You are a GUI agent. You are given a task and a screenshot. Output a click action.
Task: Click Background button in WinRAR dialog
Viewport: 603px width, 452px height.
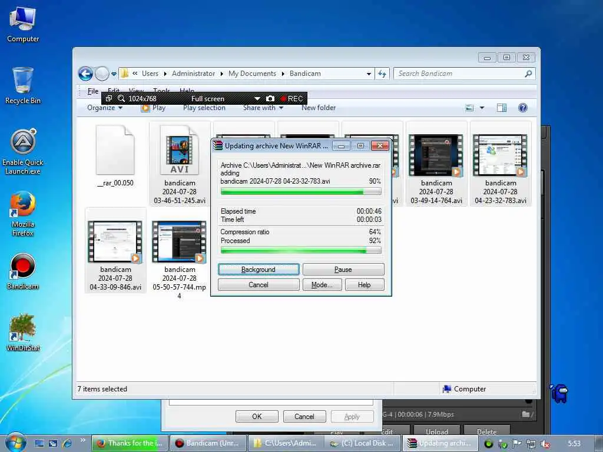pos(259,270)
